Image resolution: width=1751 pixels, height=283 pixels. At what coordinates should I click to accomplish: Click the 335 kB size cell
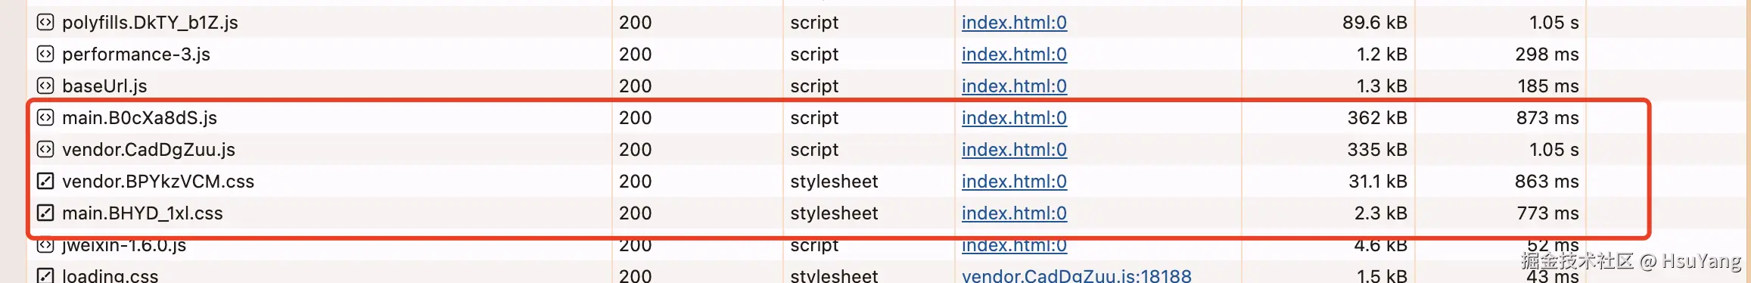click(1377, 150)
